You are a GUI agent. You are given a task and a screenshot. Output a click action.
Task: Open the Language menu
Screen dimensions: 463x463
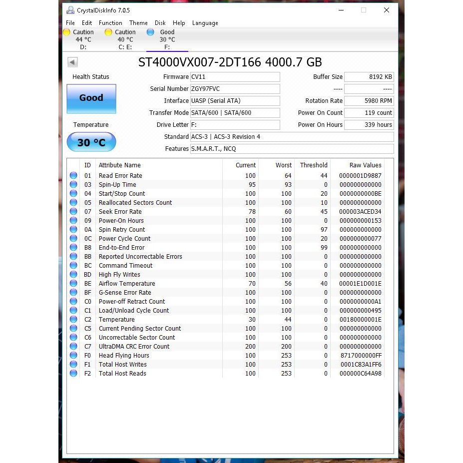[x=205, y=22]
